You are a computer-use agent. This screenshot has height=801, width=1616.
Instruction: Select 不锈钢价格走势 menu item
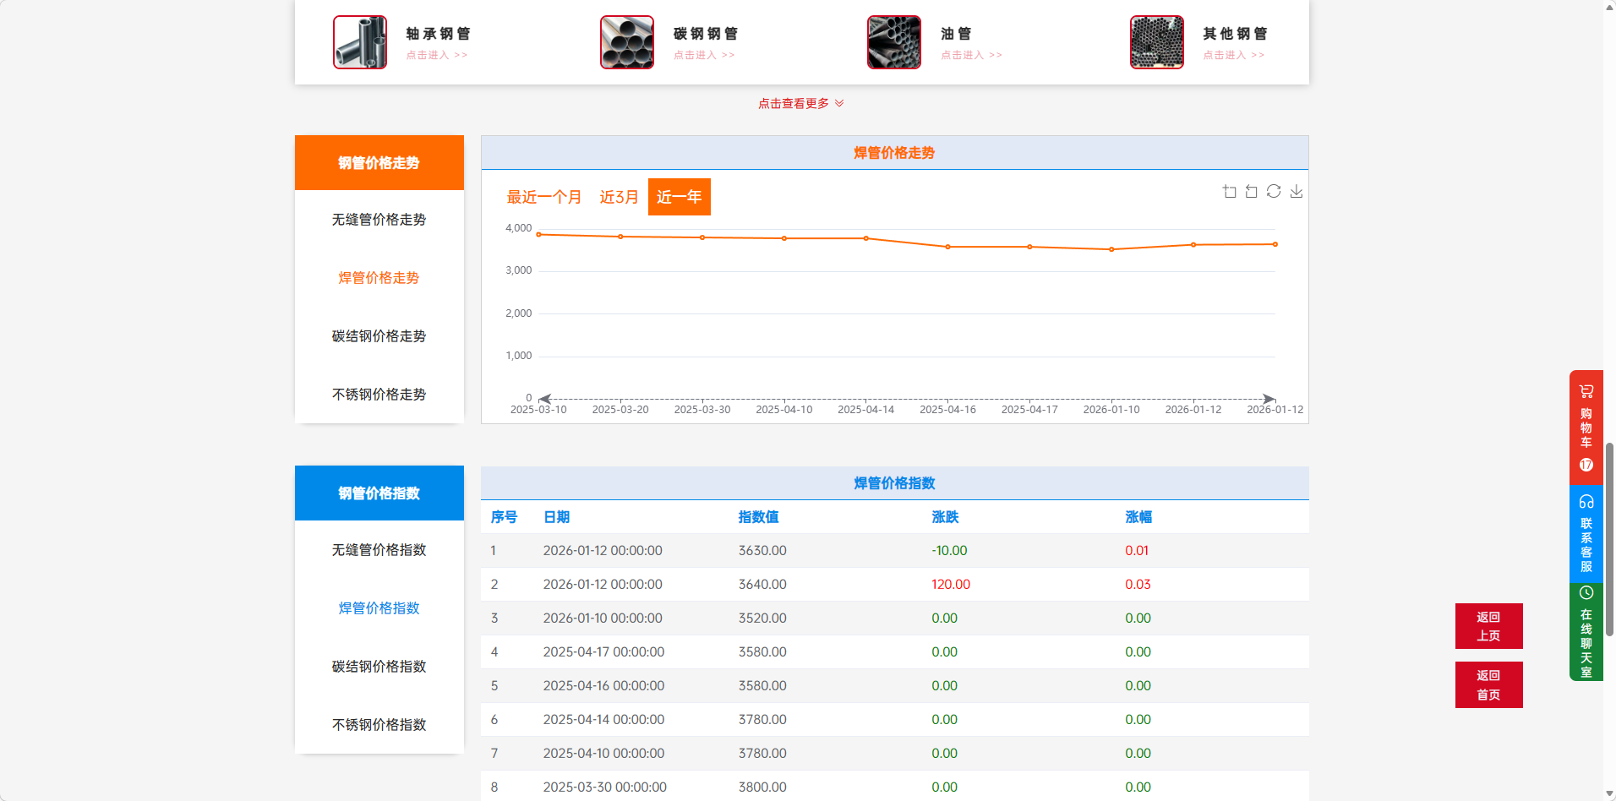[379, 395]
